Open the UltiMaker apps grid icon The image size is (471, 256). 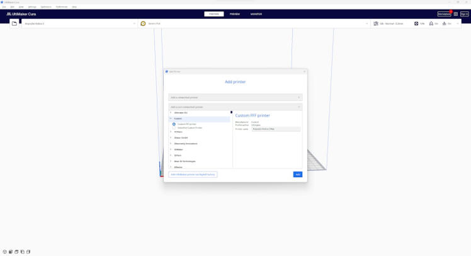point(456,14)
